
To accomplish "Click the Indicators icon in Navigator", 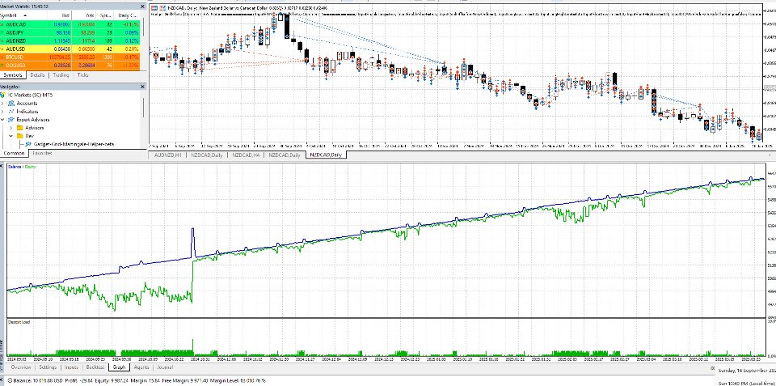I will (x=11, y=112).
